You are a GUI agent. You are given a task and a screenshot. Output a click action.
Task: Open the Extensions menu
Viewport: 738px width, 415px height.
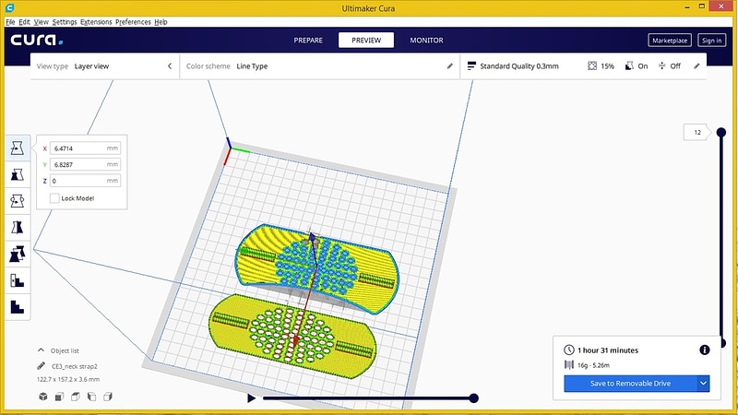click(x=96, y=21)
